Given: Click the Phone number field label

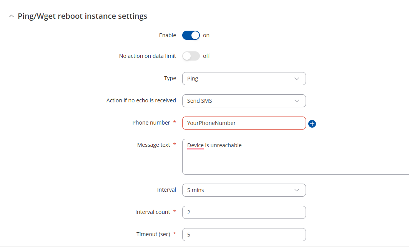Looking at the screenshot, I should pos(151,123).
